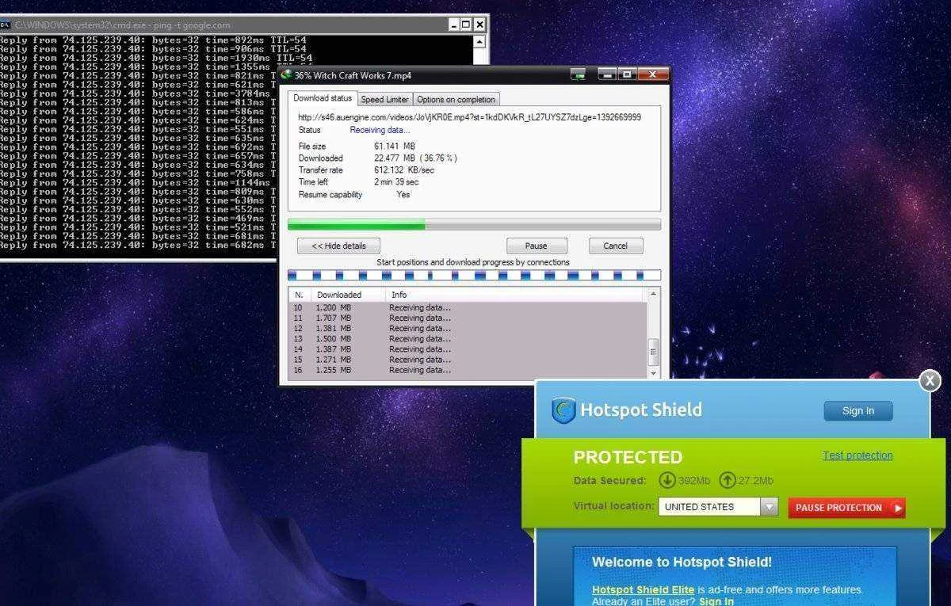This screenshot has height=606, width=951.
Task: Click the Welcome to Hotspot Shield heading
Action: [x=682, y=562]
